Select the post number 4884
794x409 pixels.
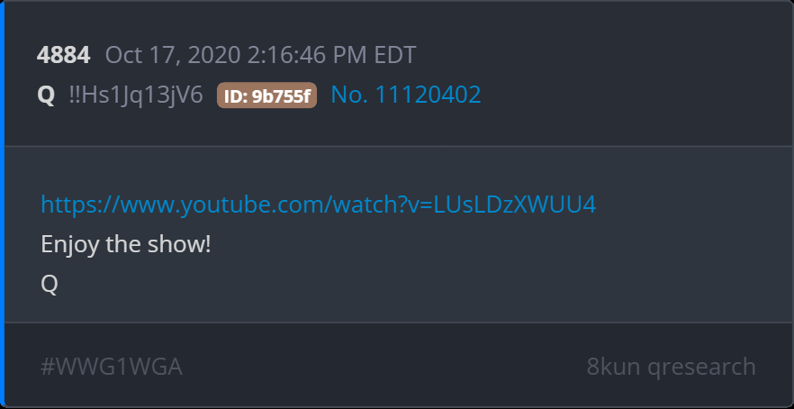64,55
